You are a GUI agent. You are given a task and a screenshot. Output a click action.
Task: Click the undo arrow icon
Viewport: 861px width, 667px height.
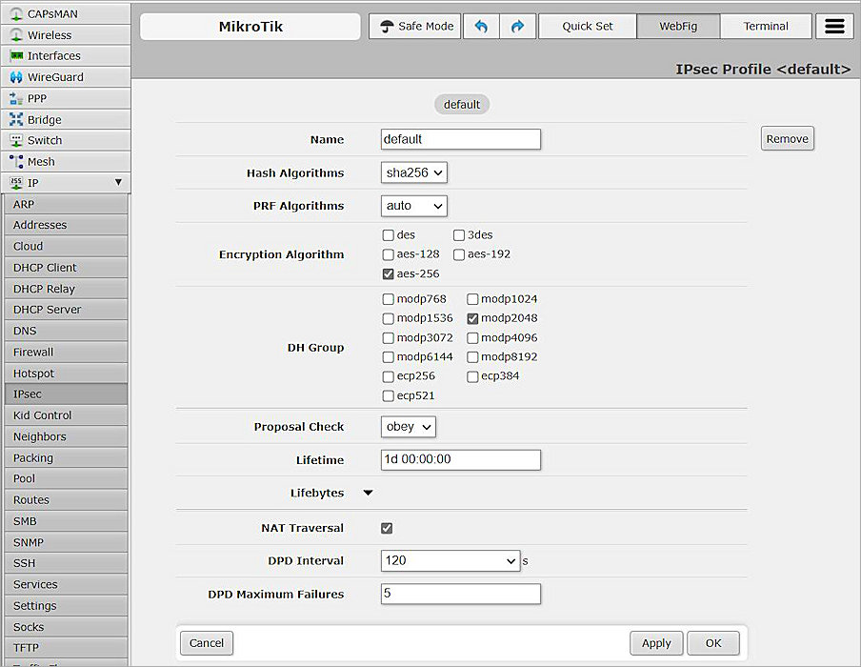(481, 27)
